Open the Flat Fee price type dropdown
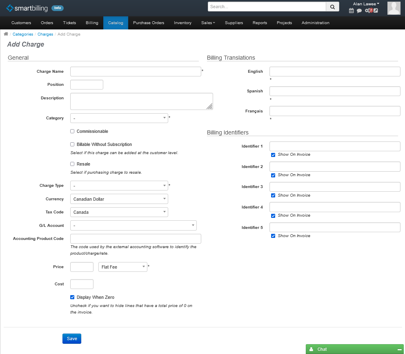Viewport: 405px width, 354px height. [x=123, y=267]
